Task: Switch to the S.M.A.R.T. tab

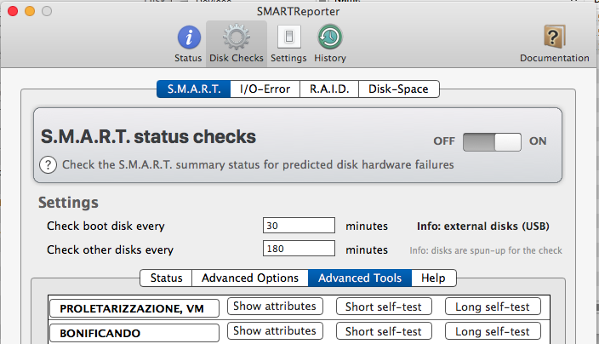Action: 194,89
